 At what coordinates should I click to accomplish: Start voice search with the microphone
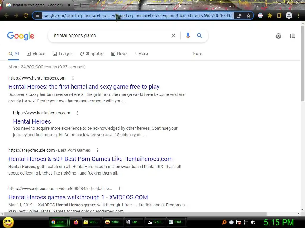188,36
